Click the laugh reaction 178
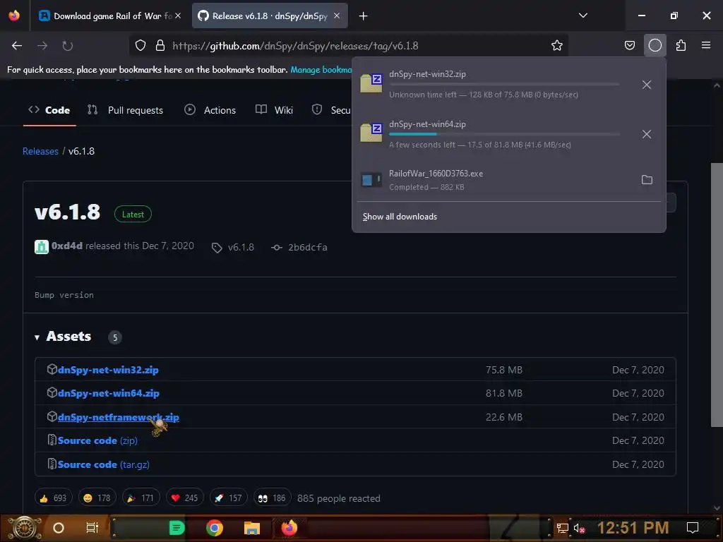The height and width of the screenshot is (542, 723). 97,498
